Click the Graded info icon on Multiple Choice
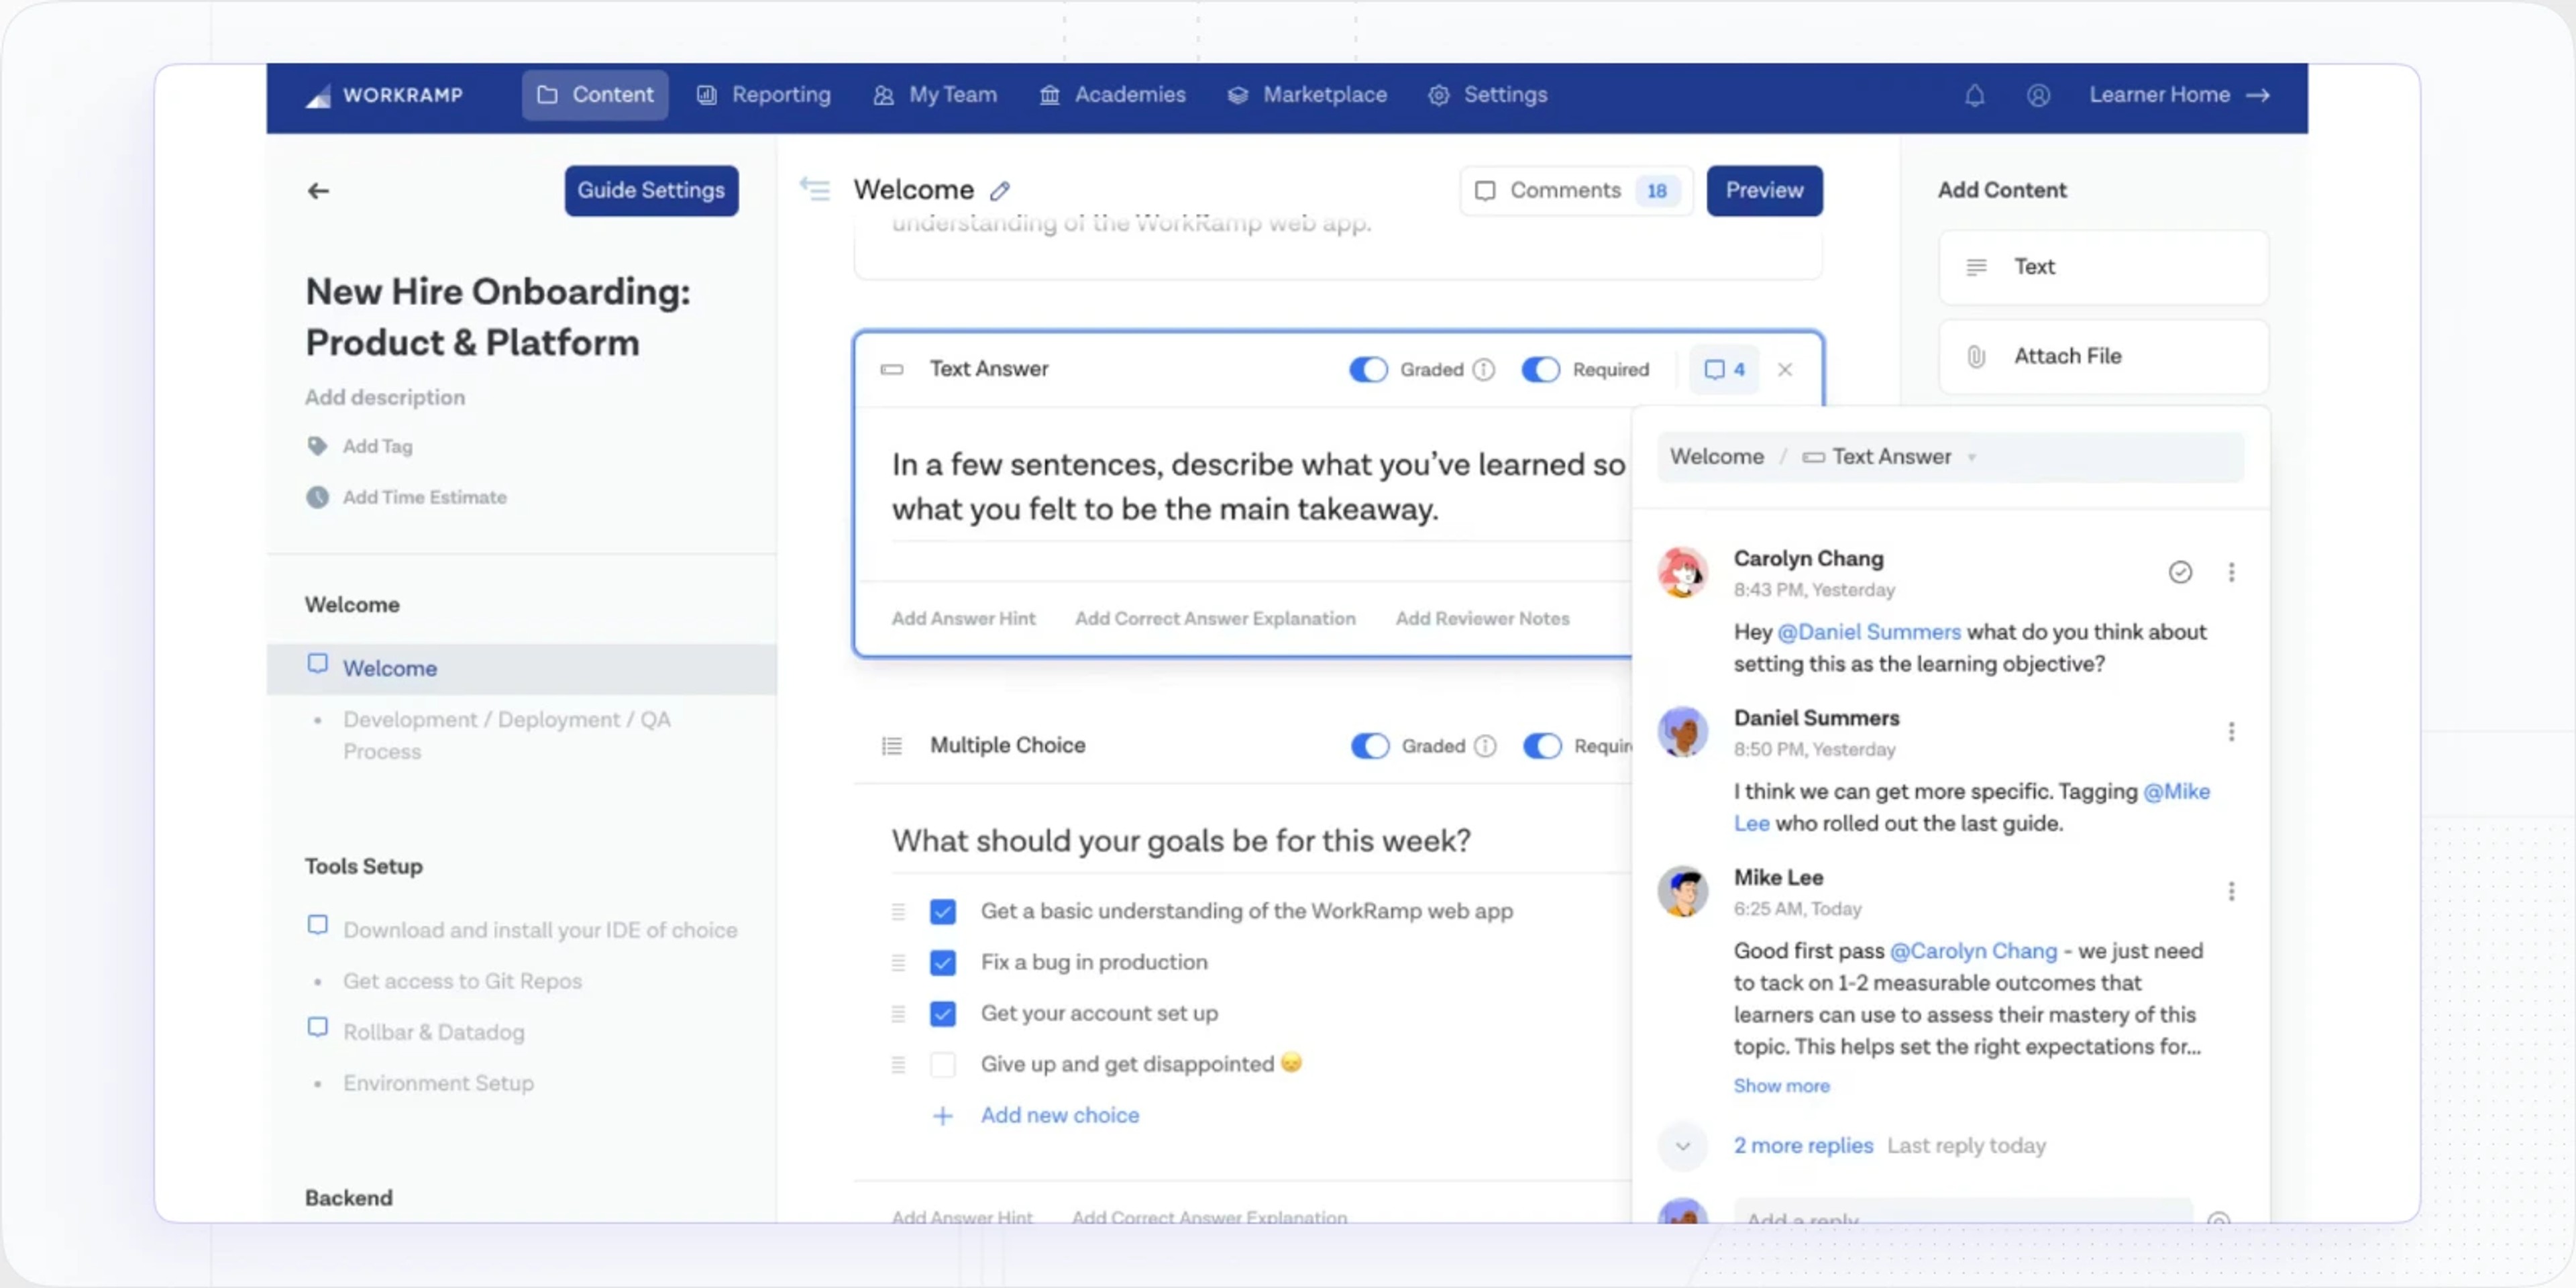The width and height of the screenshot is (2576, 1288). pyautogui.click(x=1486, y=745)
